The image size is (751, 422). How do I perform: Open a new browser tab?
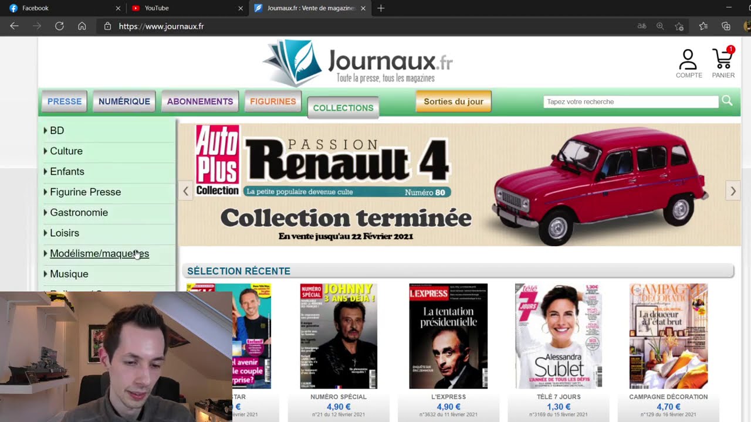381,8
